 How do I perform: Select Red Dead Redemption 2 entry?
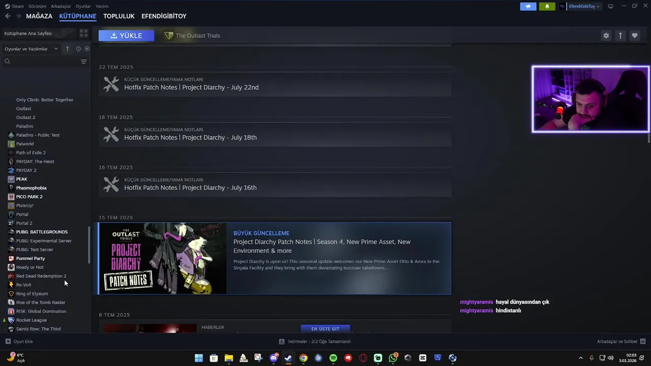click(41, 276)
